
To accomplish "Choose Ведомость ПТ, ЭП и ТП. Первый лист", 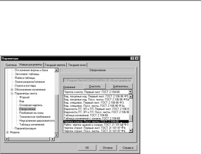I will (x=96, y=109).
